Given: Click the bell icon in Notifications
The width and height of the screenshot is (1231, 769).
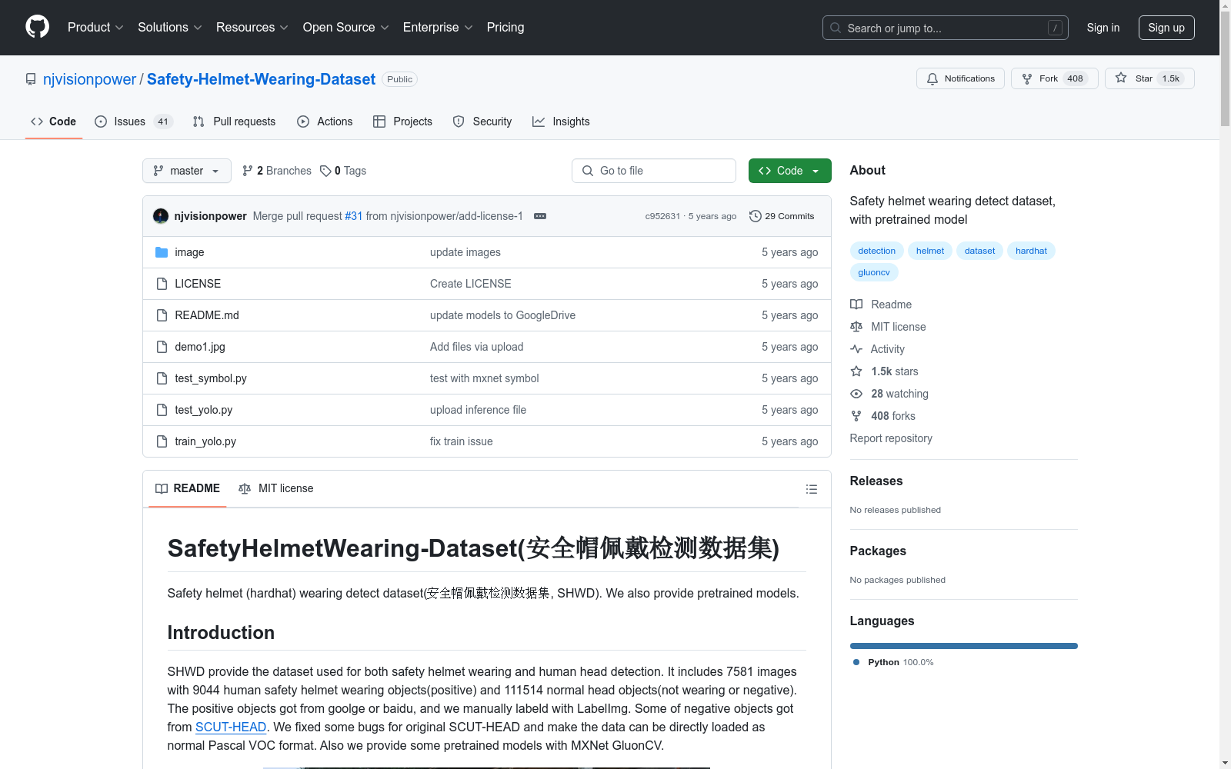Looking at the screenshot, I should [932, 78].
